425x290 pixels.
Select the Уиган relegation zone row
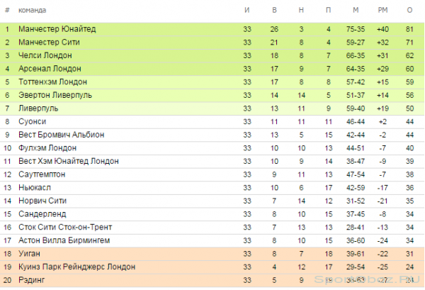[x=212, y=254]
